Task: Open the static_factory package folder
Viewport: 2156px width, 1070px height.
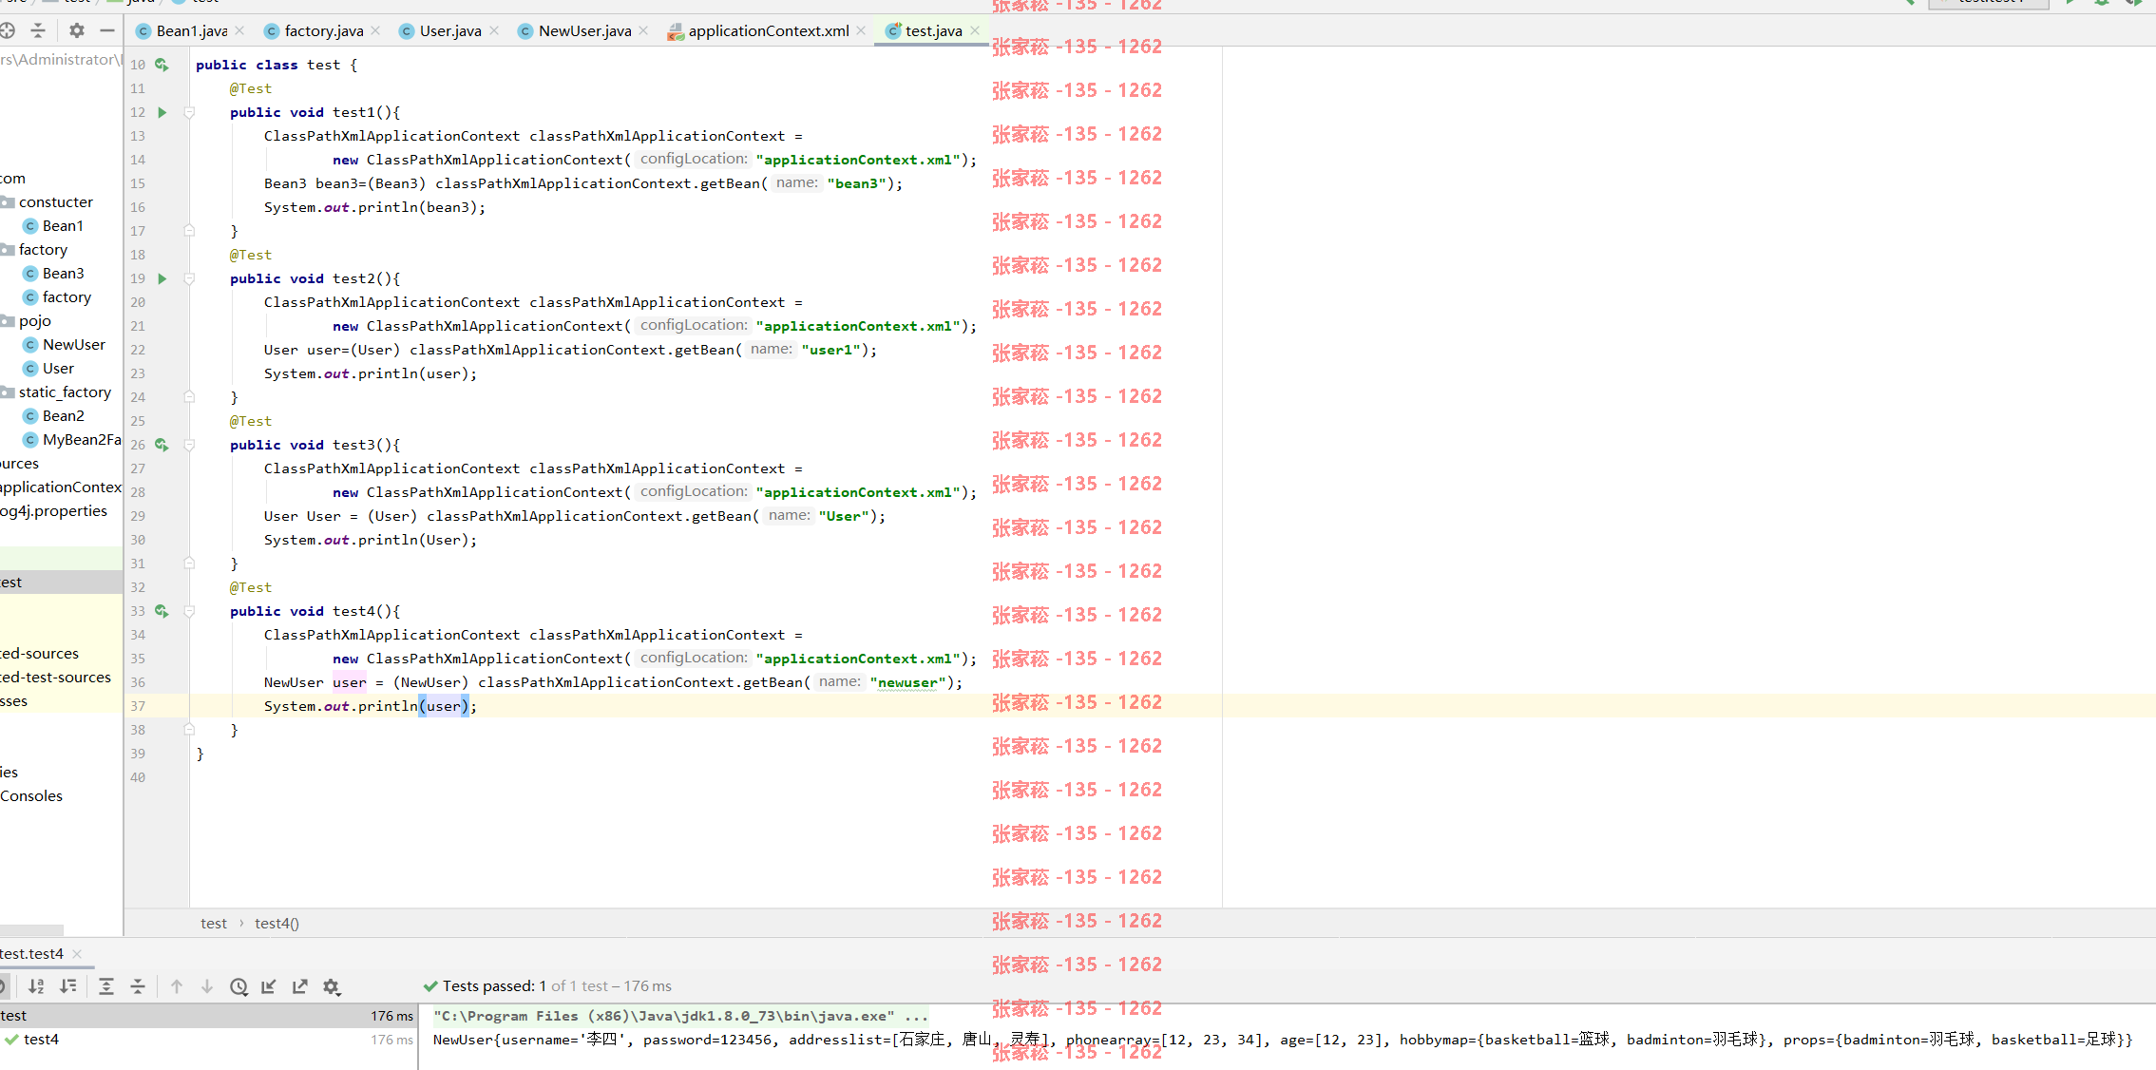Action: coord(65,392)
